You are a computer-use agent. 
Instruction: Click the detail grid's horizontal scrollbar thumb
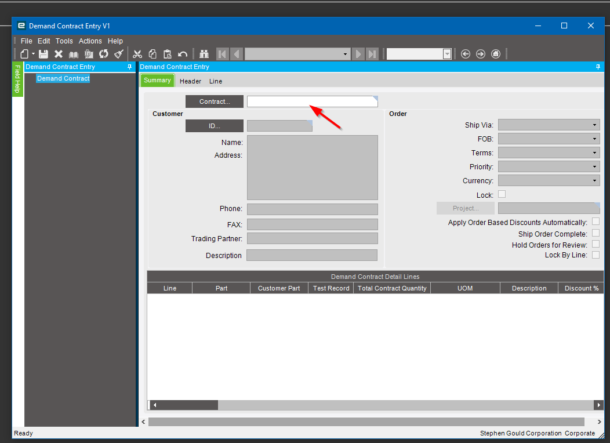pos(188,405)
